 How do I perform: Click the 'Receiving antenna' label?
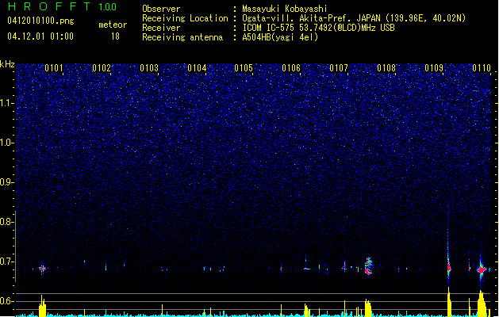pos(182,37)
